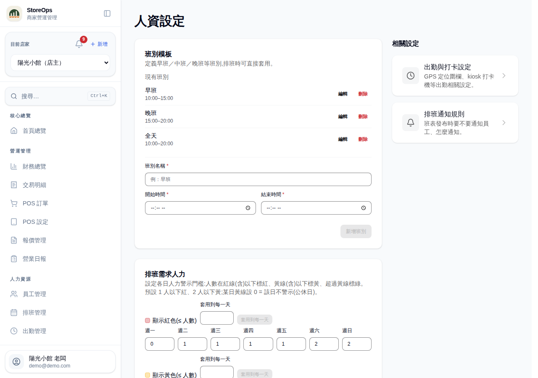Screen dimensions: 538x378
Task: Open 排班管理 menu item
Action: pos(60,312)
